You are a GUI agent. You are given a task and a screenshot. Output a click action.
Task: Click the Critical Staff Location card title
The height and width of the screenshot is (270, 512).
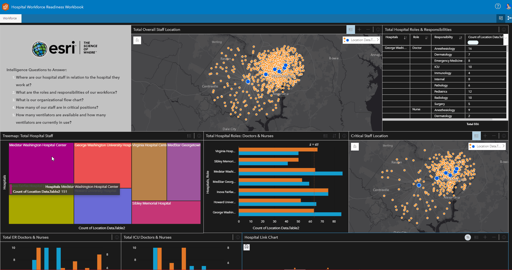[x=369, y=136]
